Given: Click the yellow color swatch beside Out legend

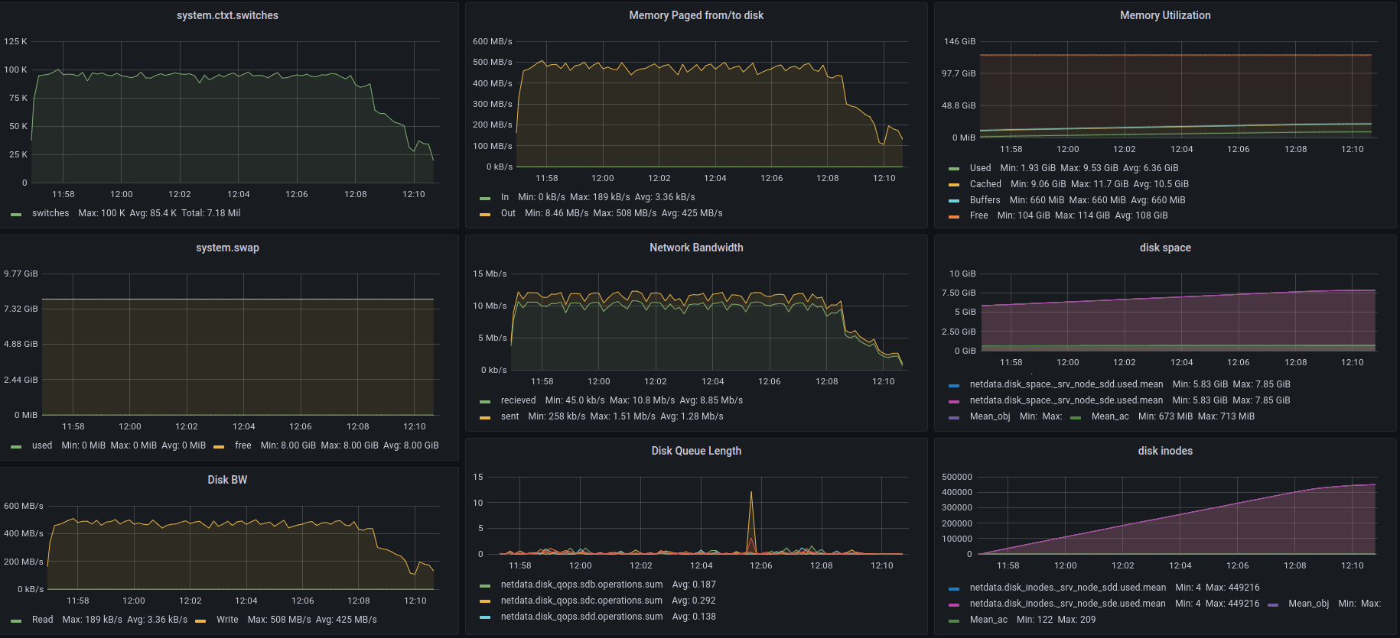Looking at the screenshot, I should pos(484,214).
